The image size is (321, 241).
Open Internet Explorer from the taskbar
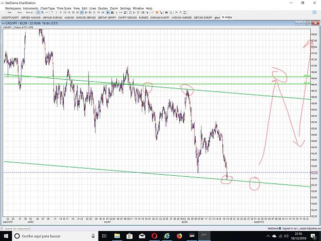click(167, 236)
